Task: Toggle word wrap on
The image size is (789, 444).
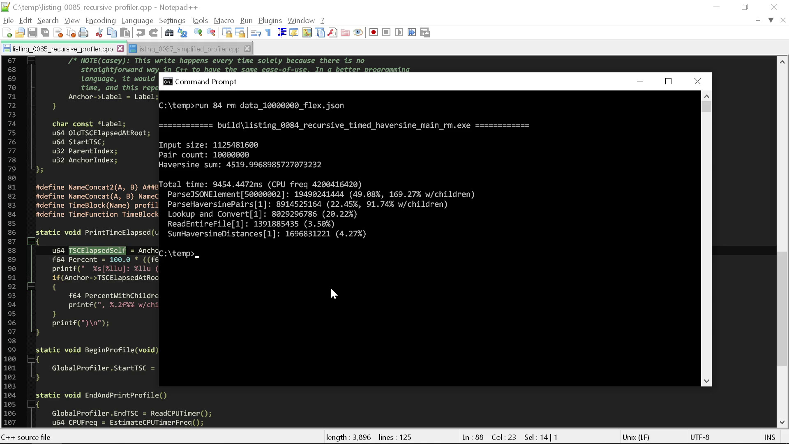Action: point(256,32)
